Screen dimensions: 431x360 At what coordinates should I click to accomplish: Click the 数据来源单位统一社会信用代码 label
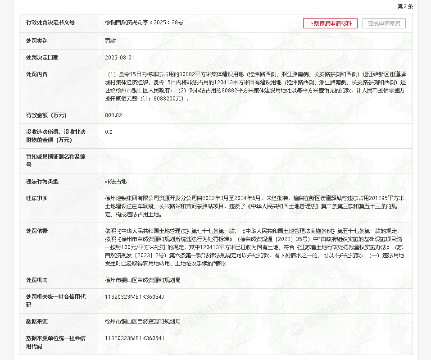[56, 342]
